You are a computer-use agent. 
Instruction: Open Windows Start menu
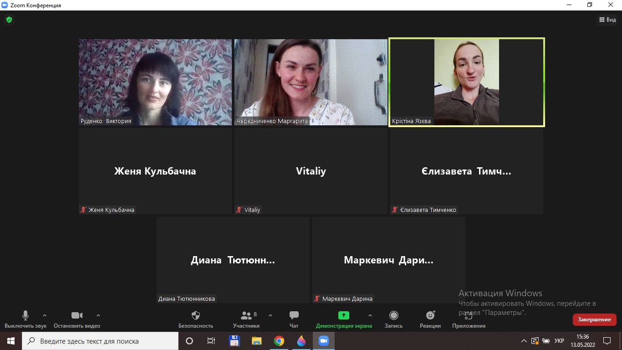11,341
